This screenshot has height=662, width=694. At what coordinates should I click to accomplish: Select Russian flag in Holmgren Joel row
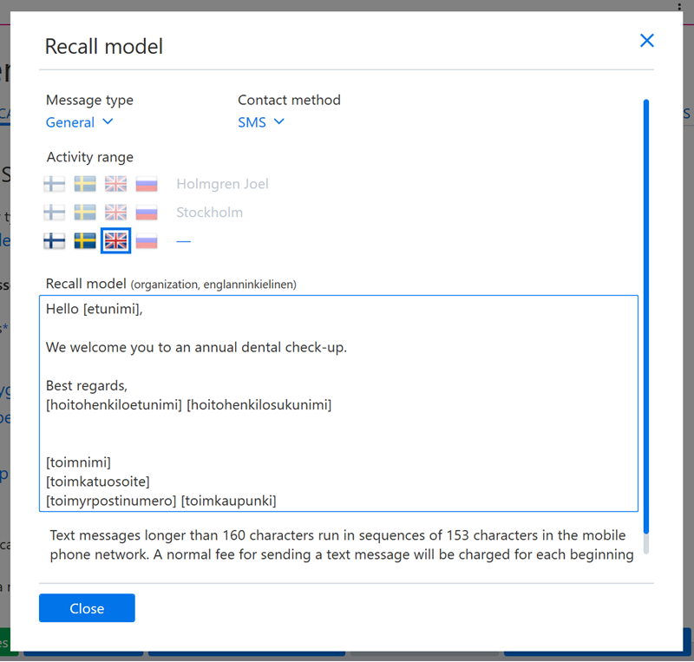coord(147,184)
